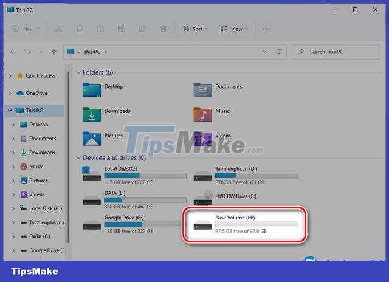The width and height of the screenshot is (389, 282).
Task: Click the '360 GB free of 462 GB' text
Action: coord(129,207)
